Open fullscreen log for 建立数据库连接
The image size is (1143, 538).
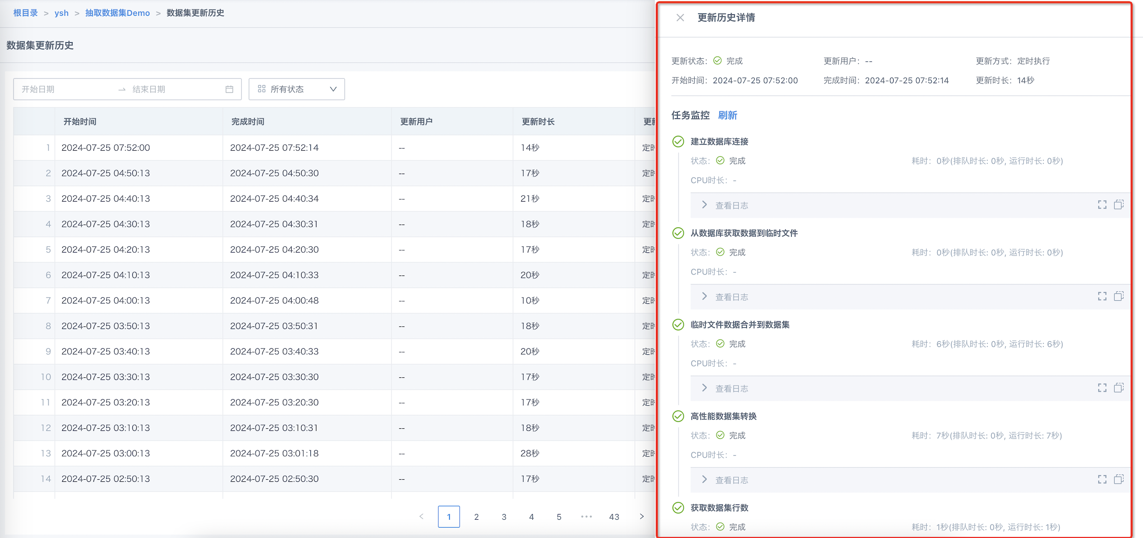click(1102, 205)
